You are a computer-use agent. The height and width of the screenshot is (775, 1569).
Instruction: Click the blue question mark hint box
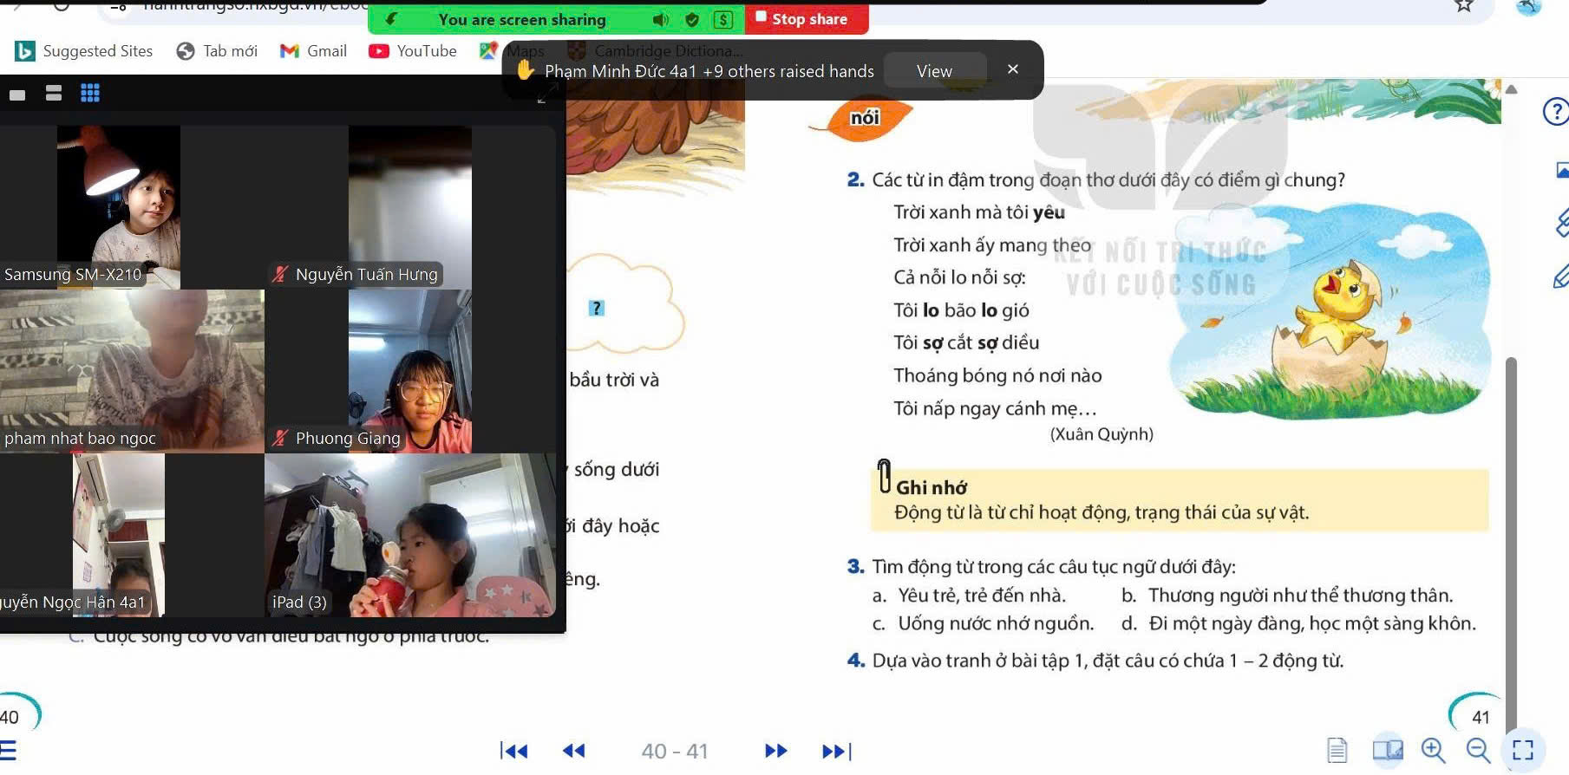pyautogui.click(x=596, y=308)
